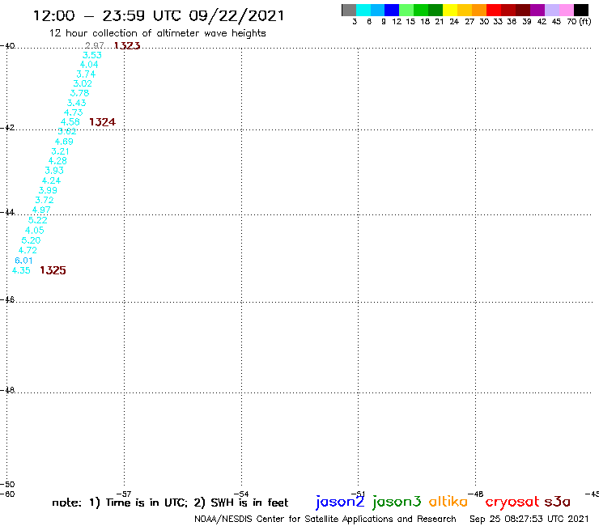Click the note about UTC and SWH feet
This screenshot has height=526, width=599.
click(170, 503)
